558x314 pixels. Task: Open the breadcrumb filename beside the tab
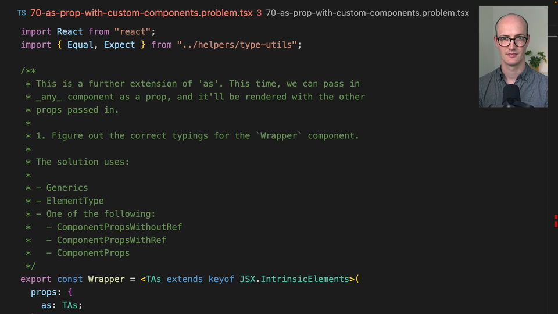(x=367, y=13)
